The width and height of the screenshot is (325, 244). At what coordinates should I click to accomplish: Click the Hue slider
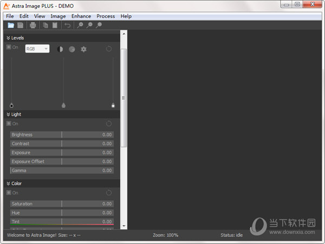(x=62, y=213)
